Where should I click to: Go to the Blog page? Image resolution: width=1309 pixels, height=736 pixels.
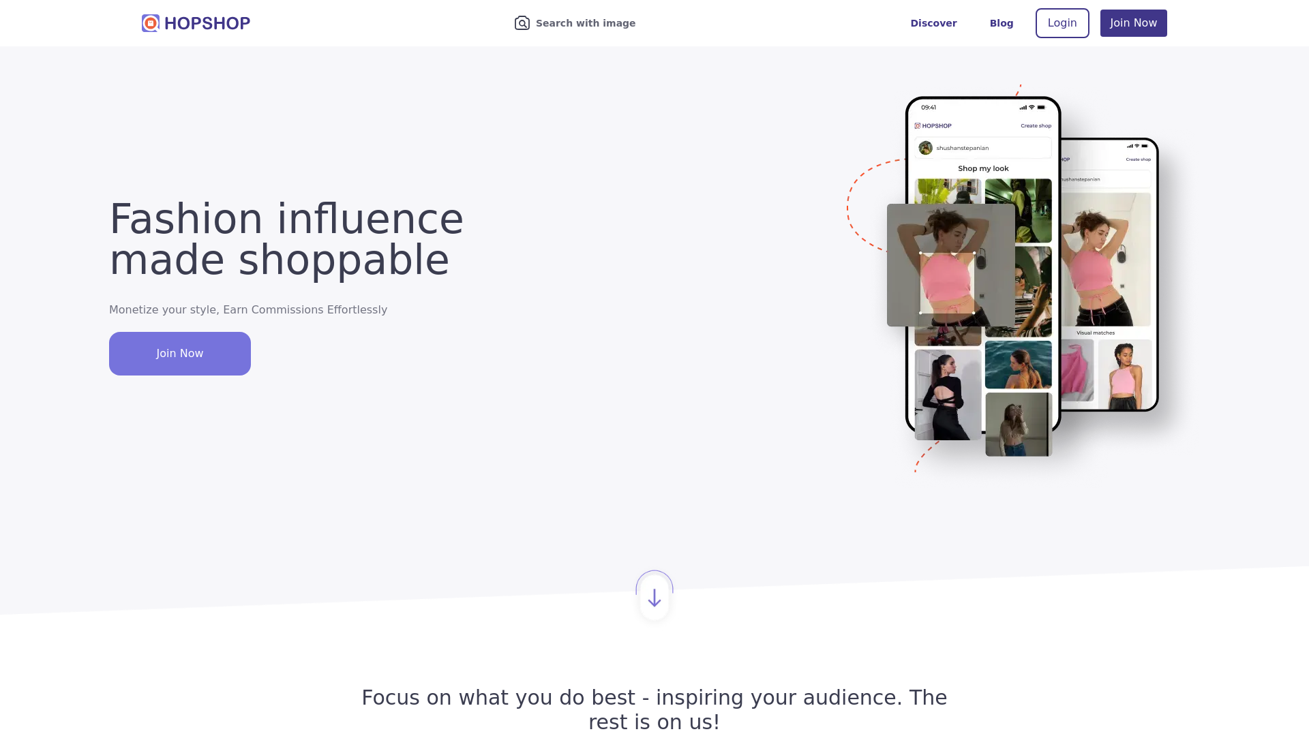click(x=1002, y=23)
